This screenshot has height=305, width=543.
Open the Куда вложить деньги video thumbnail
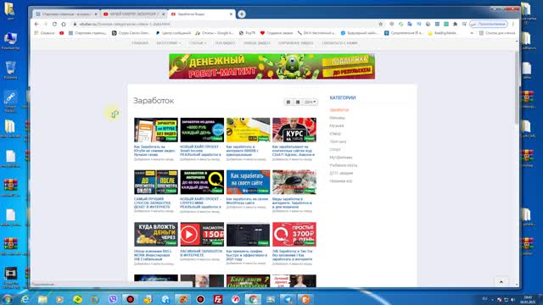click(x=156, y=235)
